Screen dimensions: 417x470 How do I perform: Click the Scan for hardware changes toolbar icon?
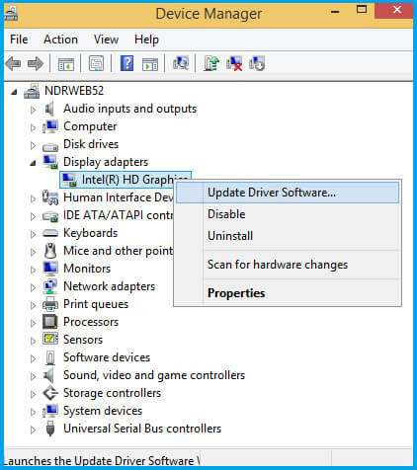[x=181, y=63]
